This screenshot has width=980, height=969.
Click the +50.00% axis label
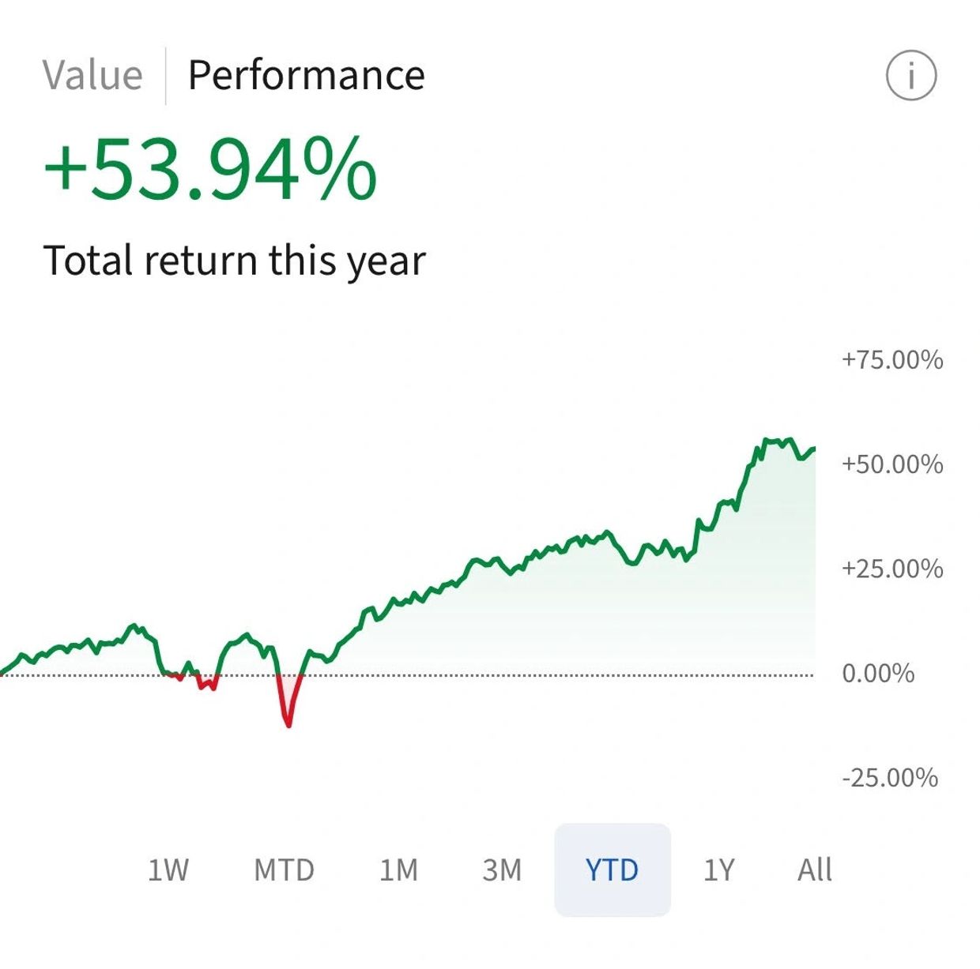(x=892, y=464)
